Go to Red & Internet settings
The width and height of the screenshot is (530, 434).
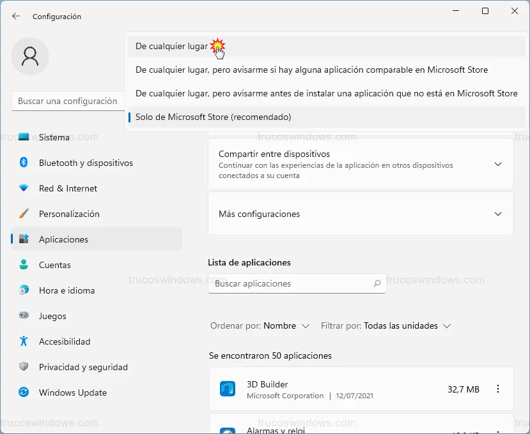click(x=68, y=188)
